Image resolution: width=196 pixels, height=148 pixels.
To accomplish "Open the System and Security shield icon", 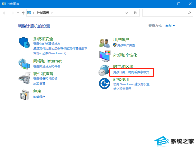I will coord(24,42).
